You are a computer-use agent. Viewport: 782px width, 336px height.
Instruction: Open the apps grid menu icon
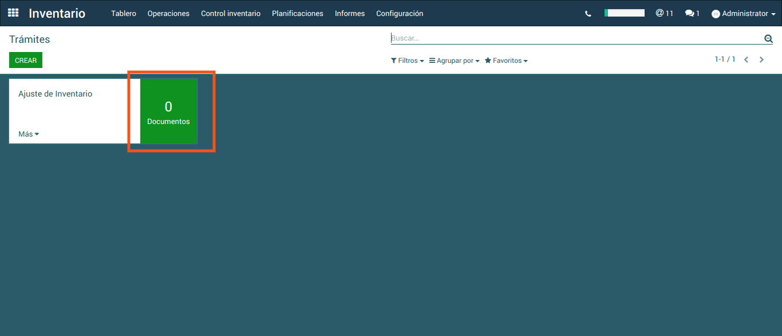click(x=13, y=13)
